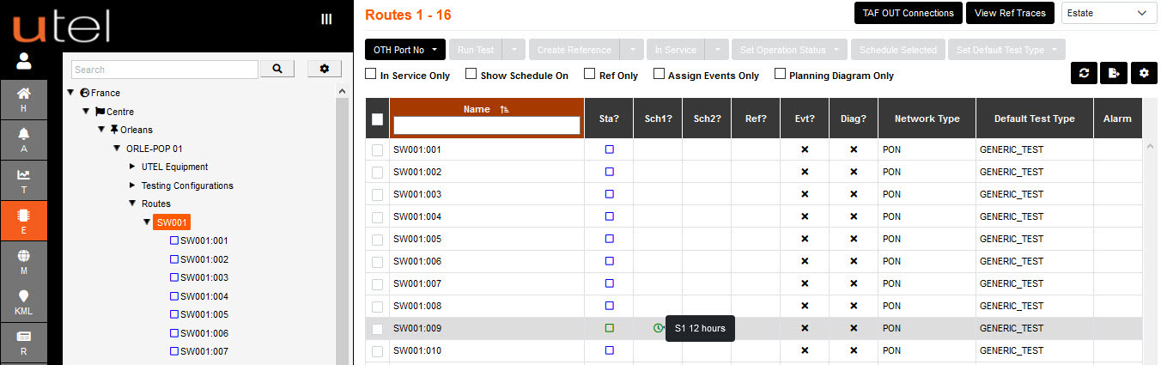Toggle Ref Only checkbox

point(590,75)
